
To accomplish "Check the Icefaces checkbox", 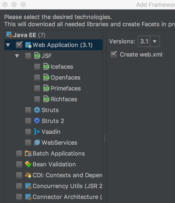I will [x=37, y=66].
